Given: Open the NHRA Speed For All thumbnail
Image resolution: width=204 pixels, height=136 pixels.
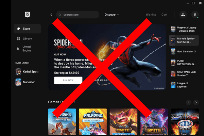Looking at the screenshot, I should click(x=185, y=122).
